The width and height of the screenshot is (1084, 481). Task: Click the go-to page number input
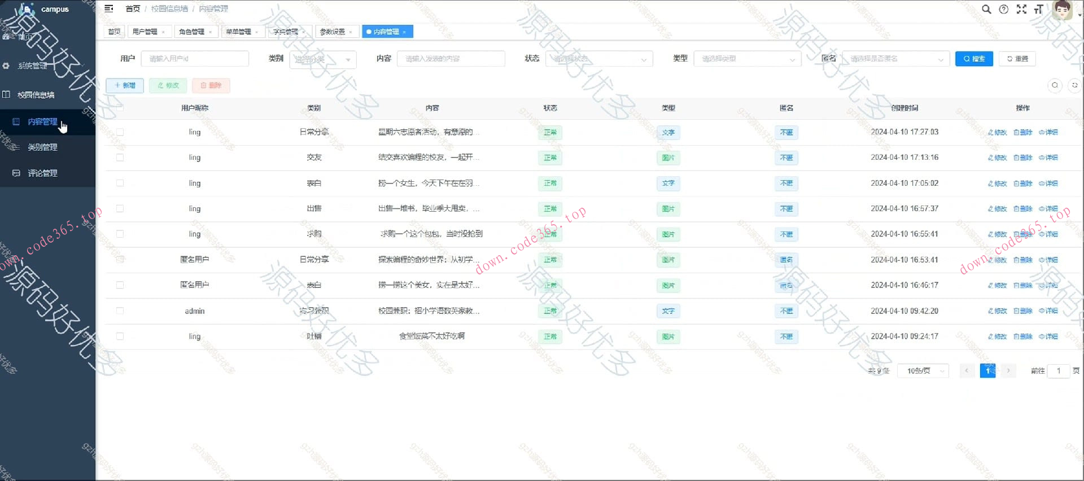point(1059,371)
